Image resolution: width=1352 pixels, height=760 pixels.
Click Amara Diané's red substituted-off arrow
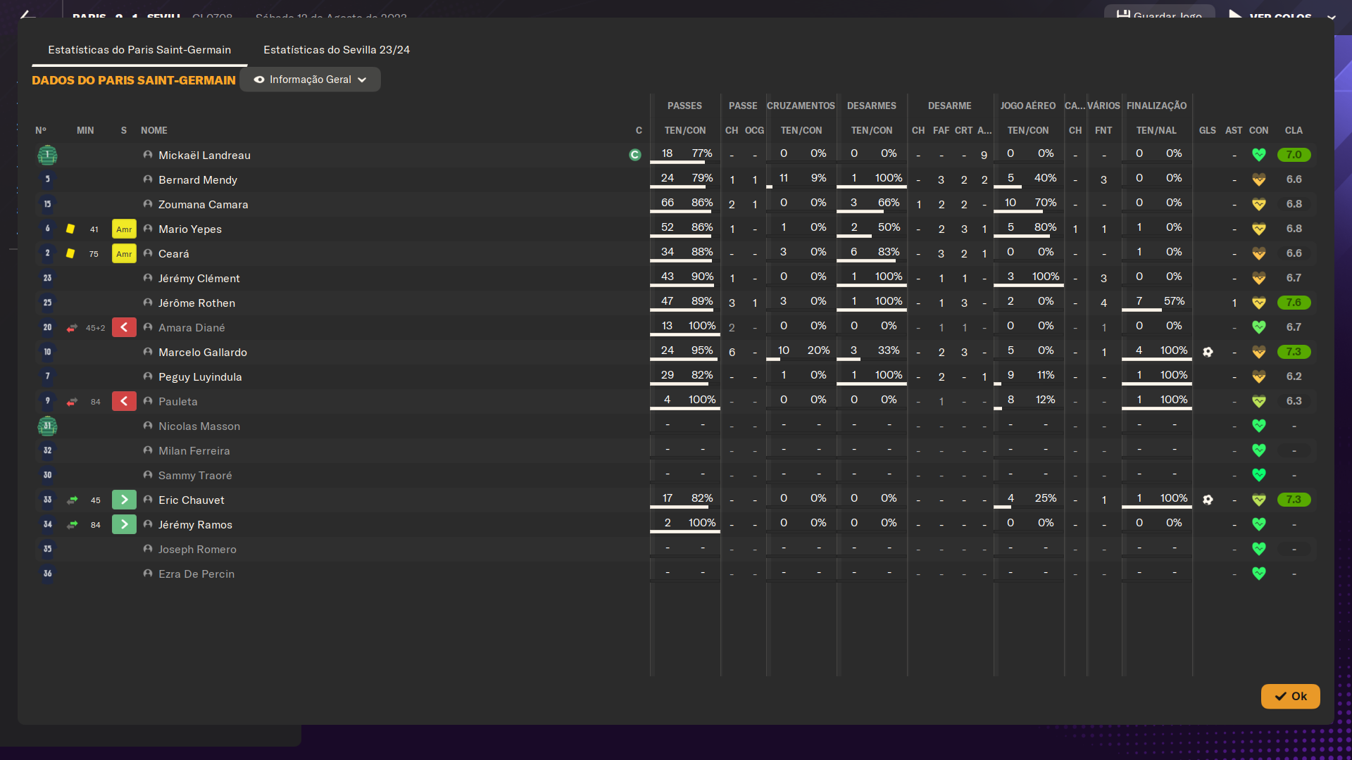[x=72, y=328]
